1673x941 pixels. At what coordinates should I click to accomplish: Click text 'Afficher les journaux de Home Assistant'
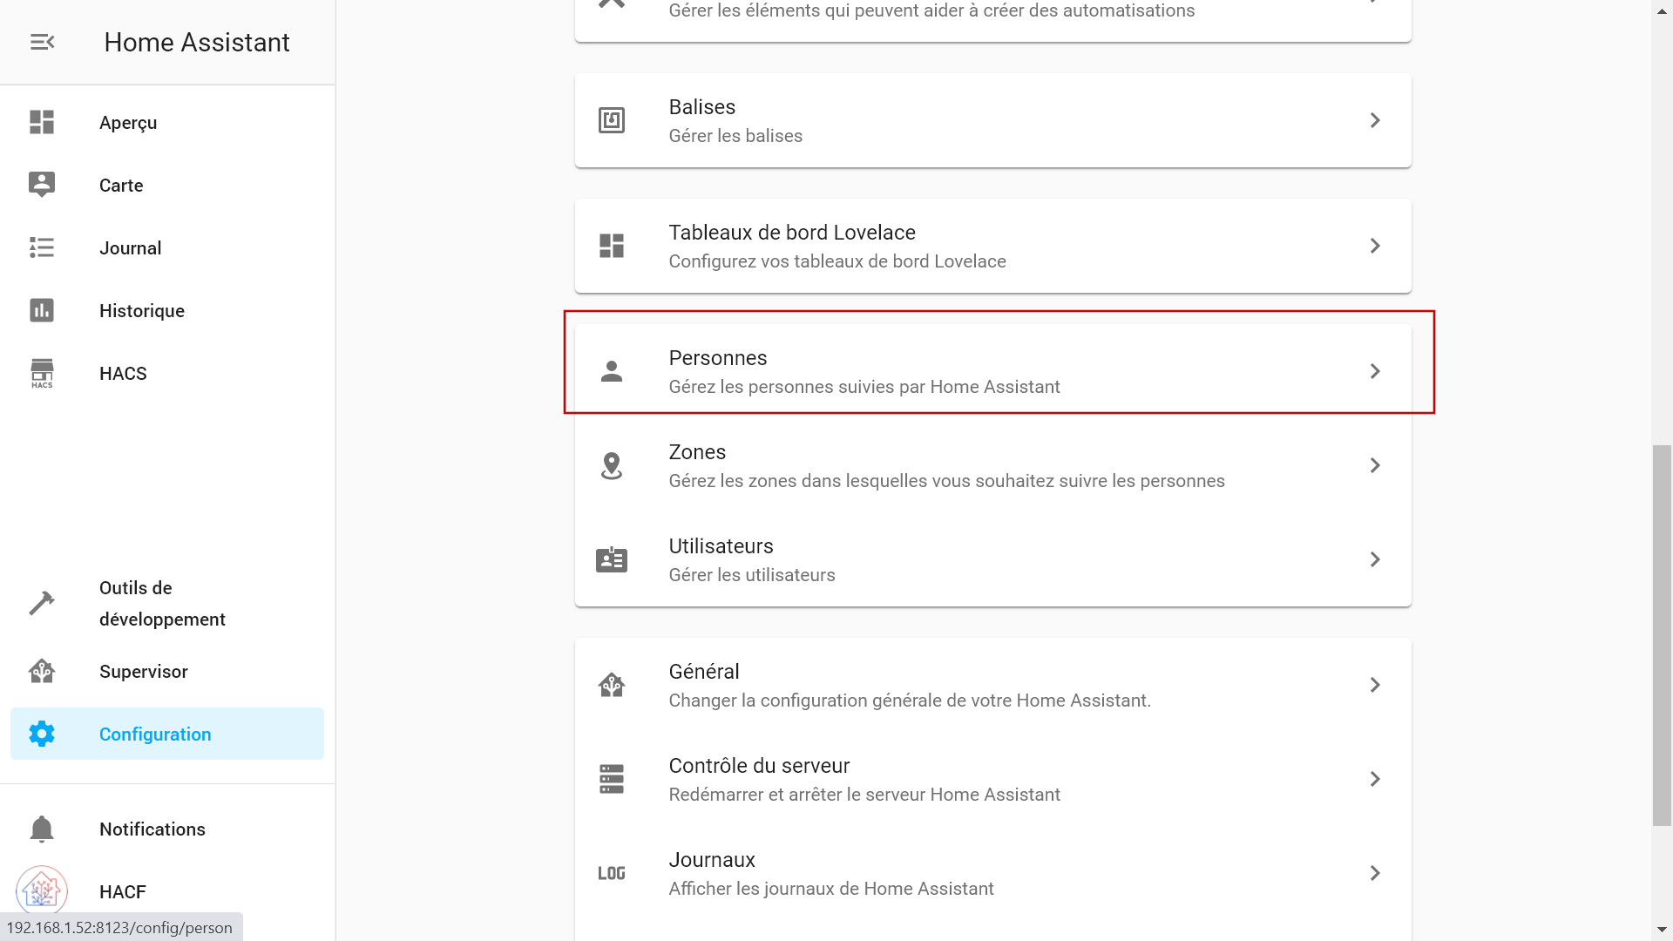(x=831, y=889)
